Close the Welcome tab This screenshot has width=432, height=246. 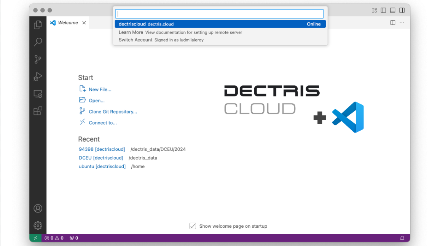click(84, 22)
